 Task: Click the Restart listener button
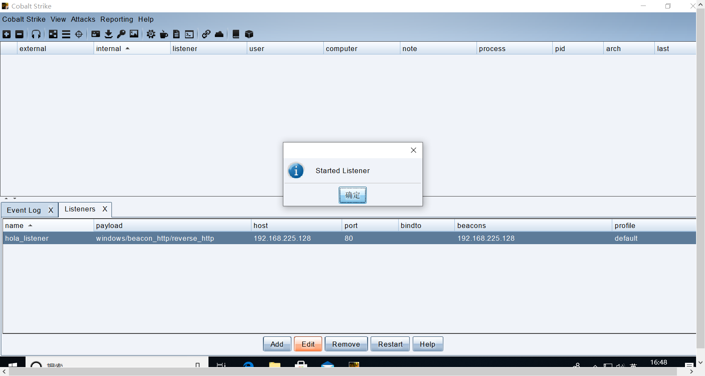pyautogui.click(x=390, y=344)
